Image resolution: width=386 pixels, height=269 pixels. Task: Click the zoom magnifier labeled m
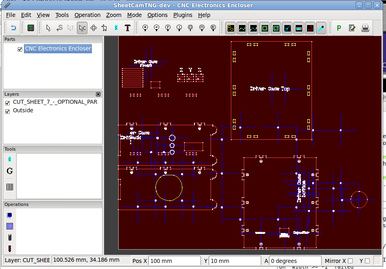coord(202,28)
